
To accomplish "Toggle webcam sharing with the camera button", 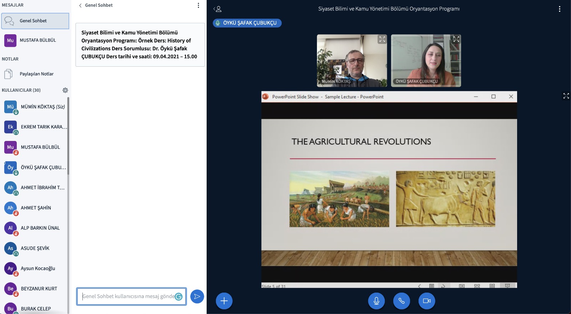I will (426, 301).
